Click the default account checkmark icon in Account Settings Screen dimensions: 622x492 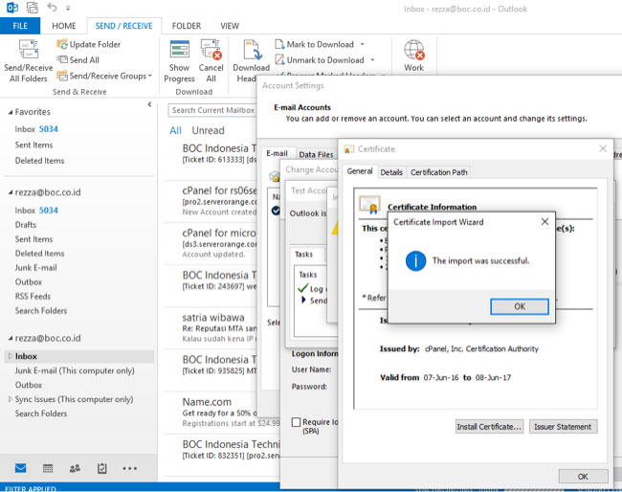click(276, 211)
